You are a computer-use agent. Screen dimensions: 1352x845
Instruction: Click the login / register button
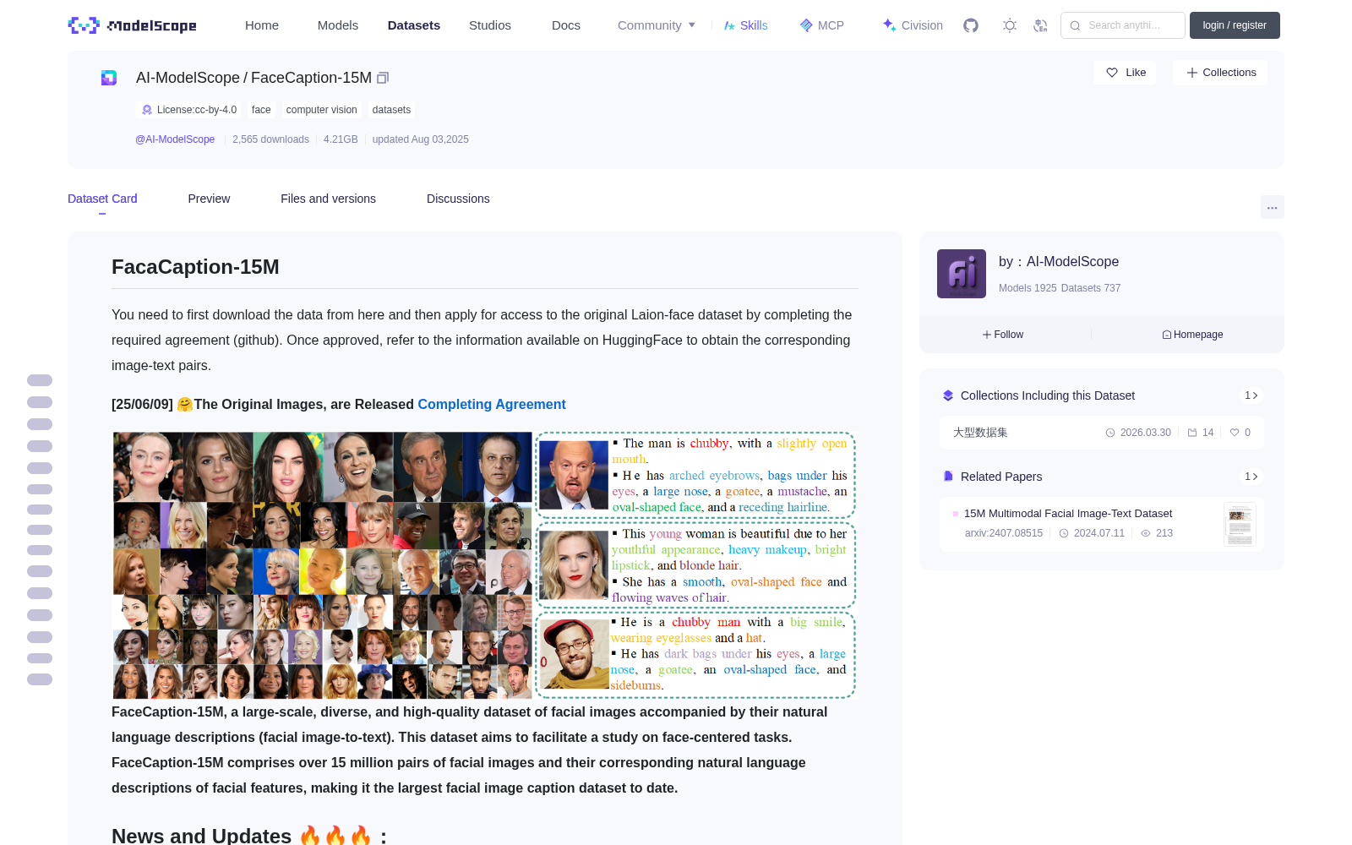(1235, 25)
